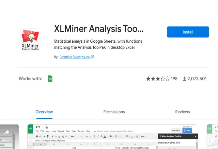
Task: Click the ATP document title in preview
Action: (38, 127)
